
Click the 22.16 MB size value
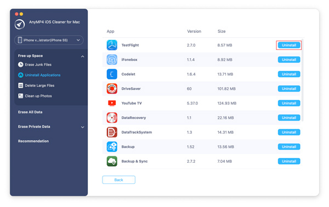tap(225, 118)
